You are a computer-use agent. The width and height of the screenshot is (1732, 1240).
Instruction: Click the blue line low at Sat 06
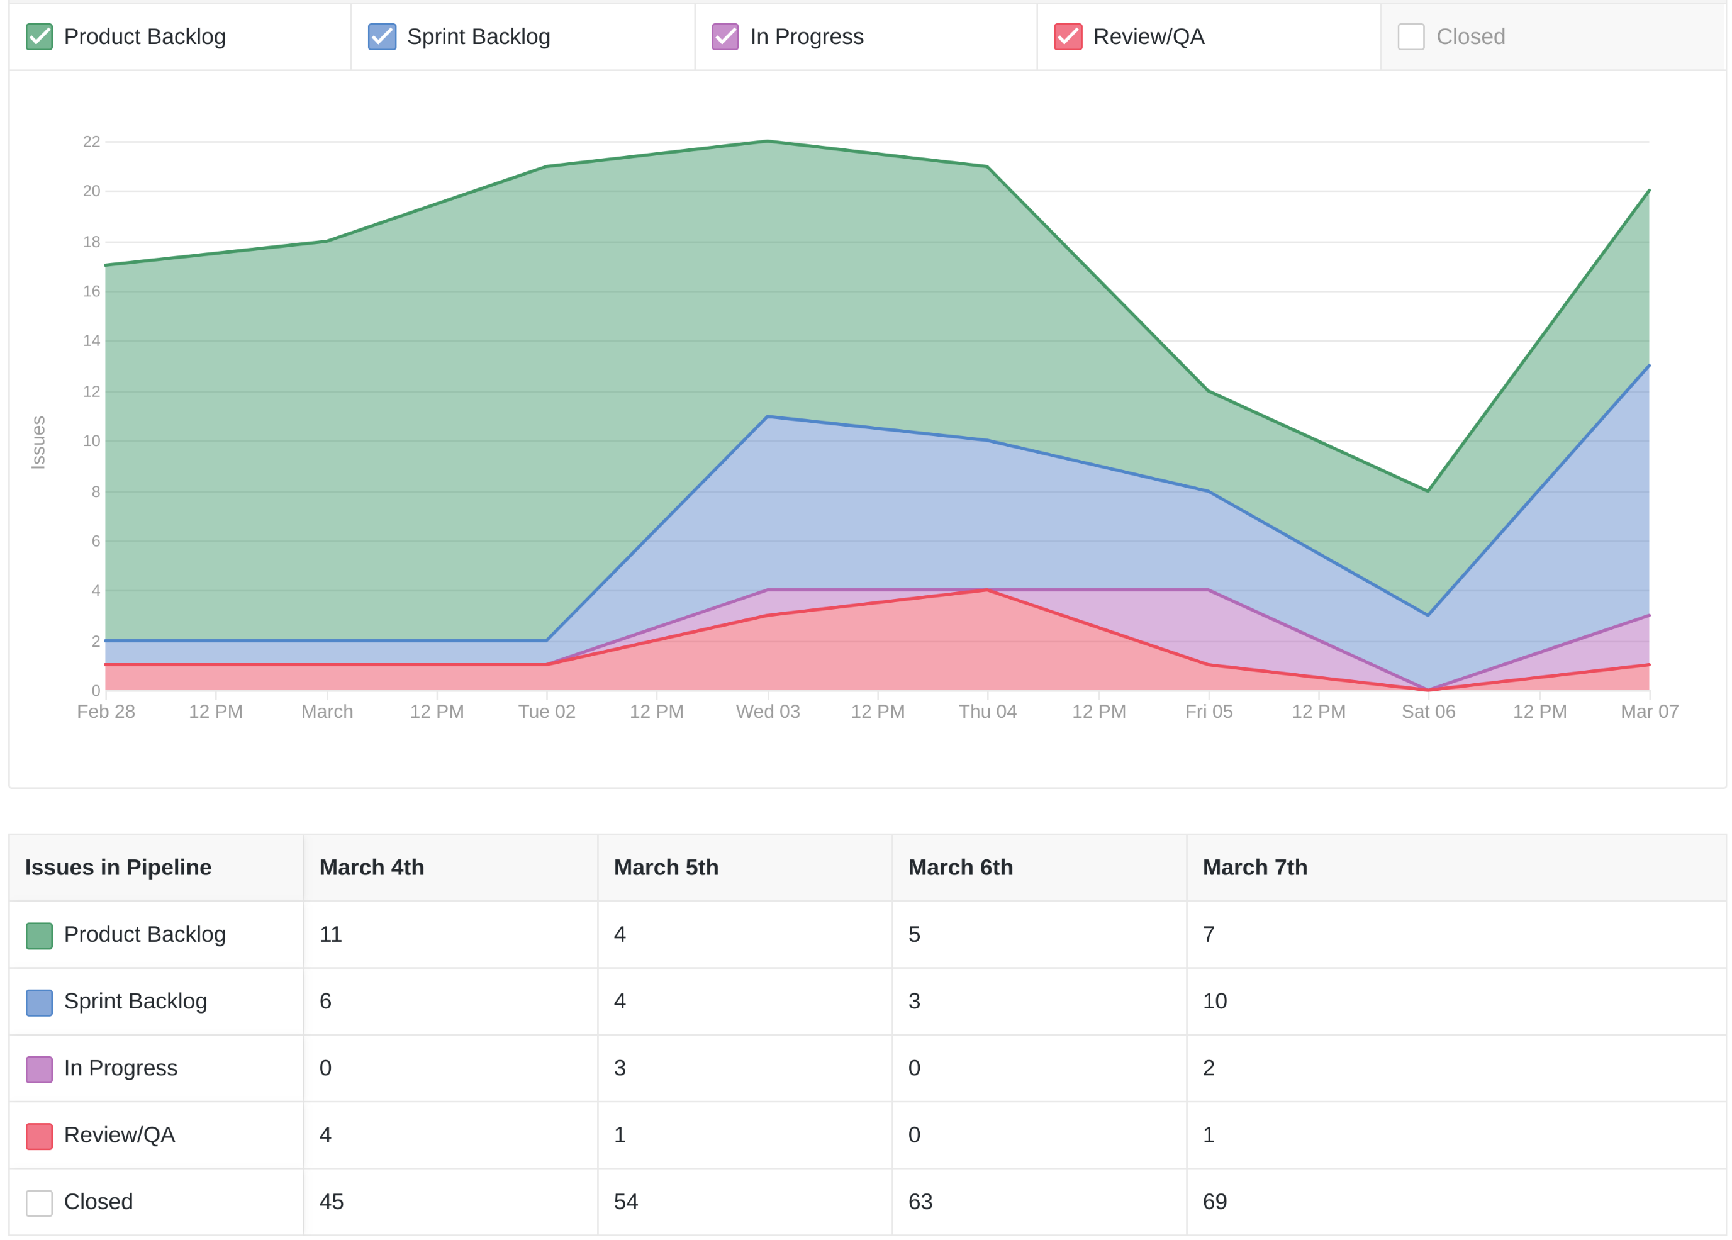click(1428, 615)
